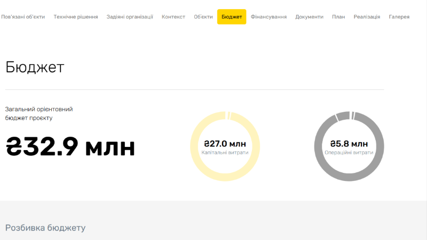
Task: Click the Розбивка бюджету section heading
Action: click(45, 228)
